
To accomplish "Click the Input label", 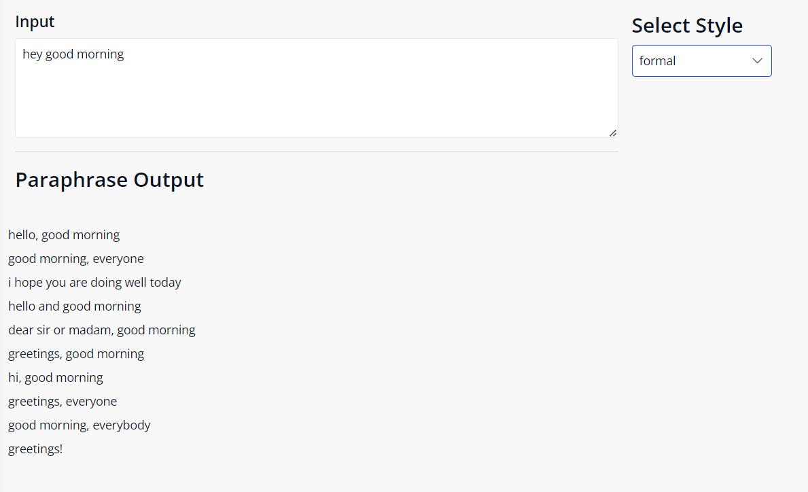I will pos(35,22).
